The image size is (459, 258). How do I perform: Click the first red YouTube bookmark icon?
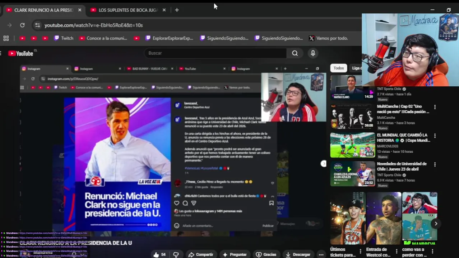tap(22, 38)
